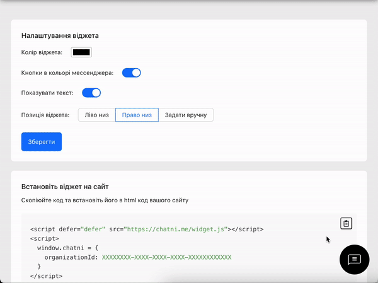Image resolution: width=378 pixels, height=283 pixels.
Task: Select Право низ widget position
Action: (137, 115)
